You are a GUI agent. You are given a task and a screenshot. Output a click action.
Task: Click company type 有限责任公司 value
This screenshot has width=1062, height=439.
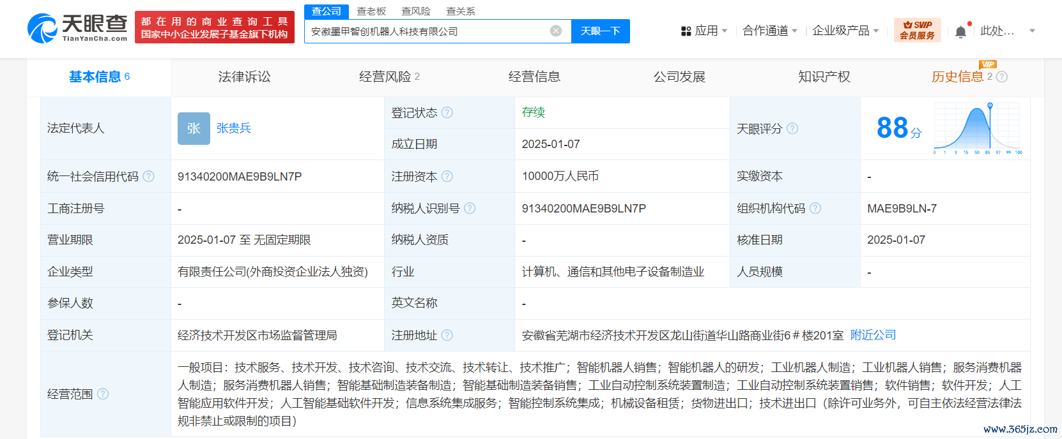point(273,272)
